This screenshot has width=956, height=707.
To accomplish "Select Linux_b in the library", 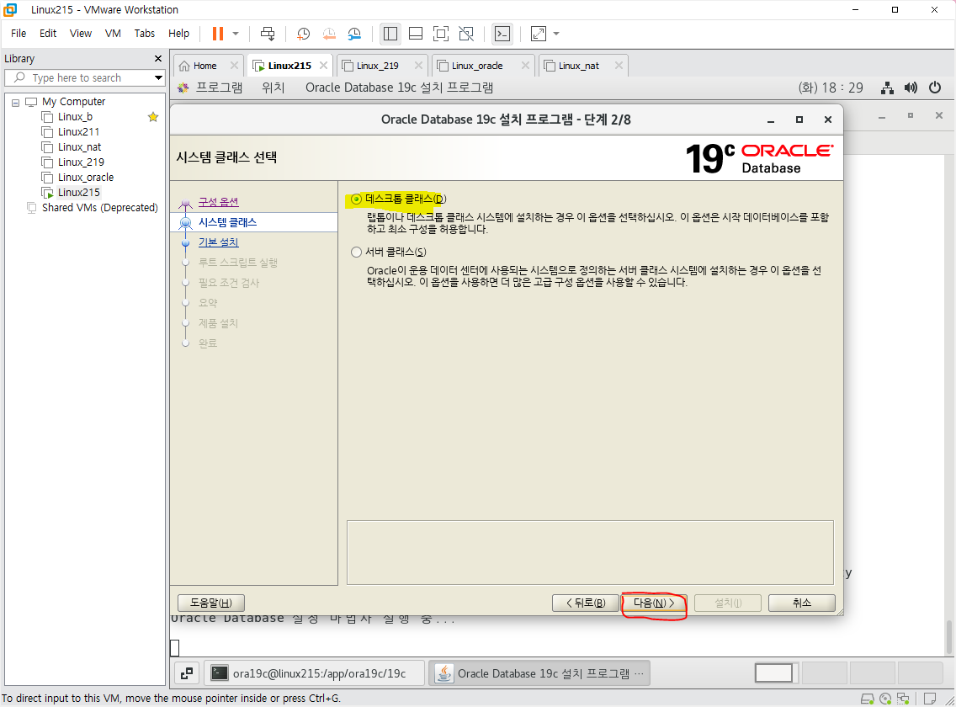I will point(75,116).
